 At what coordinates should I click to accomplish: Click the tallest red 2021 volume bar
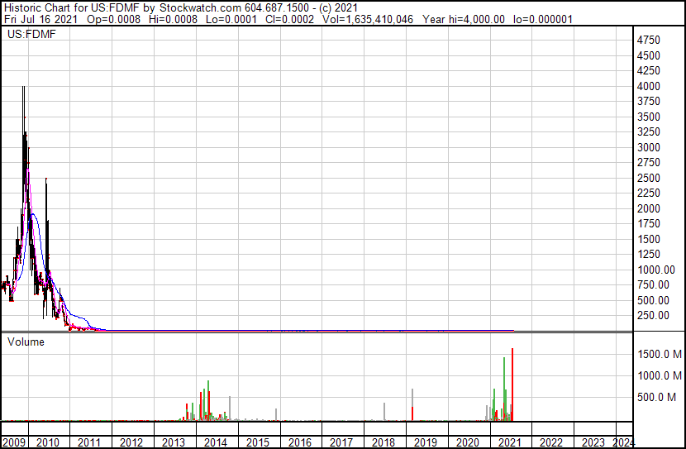tap(512, 385)
